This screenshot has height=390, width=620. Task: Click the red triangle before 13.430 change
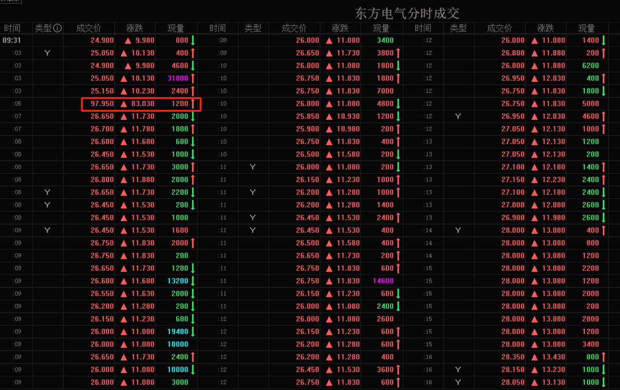click(535, 357)
